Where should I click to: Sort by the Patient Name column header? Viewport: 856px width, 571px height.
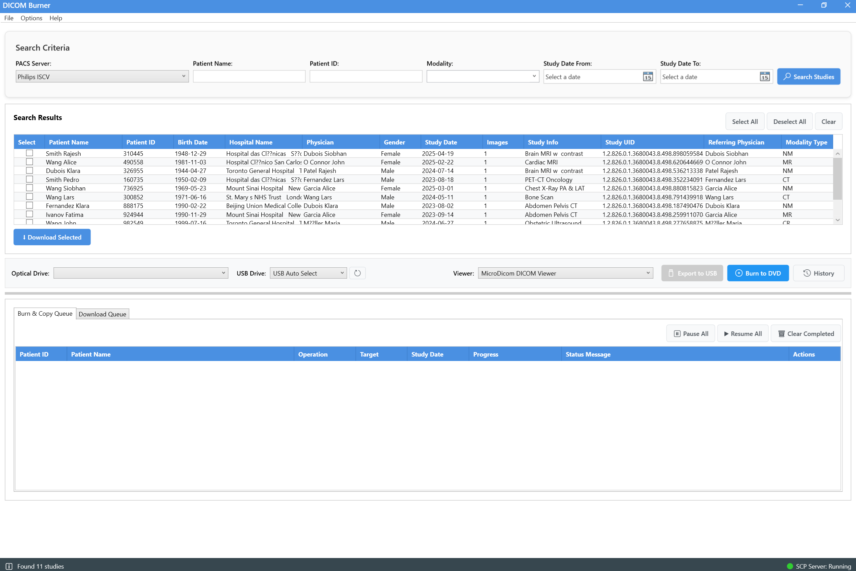pyautogui.click(x=83, y=142)
